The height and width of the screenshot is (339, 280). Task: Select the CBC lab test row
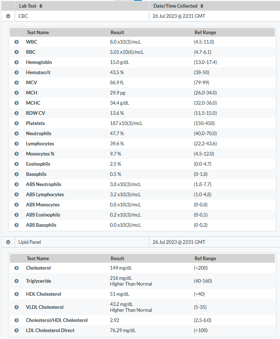(141, 16)
